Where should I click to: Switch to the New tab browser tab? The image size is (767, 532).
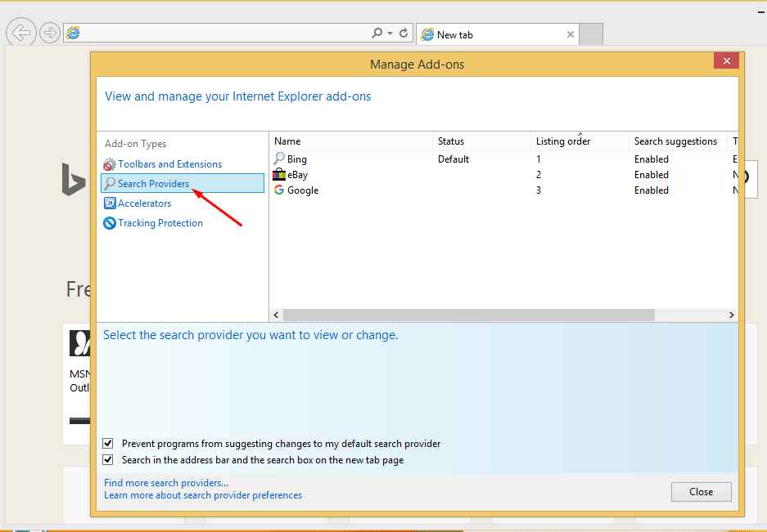click(x=497, y=34)
